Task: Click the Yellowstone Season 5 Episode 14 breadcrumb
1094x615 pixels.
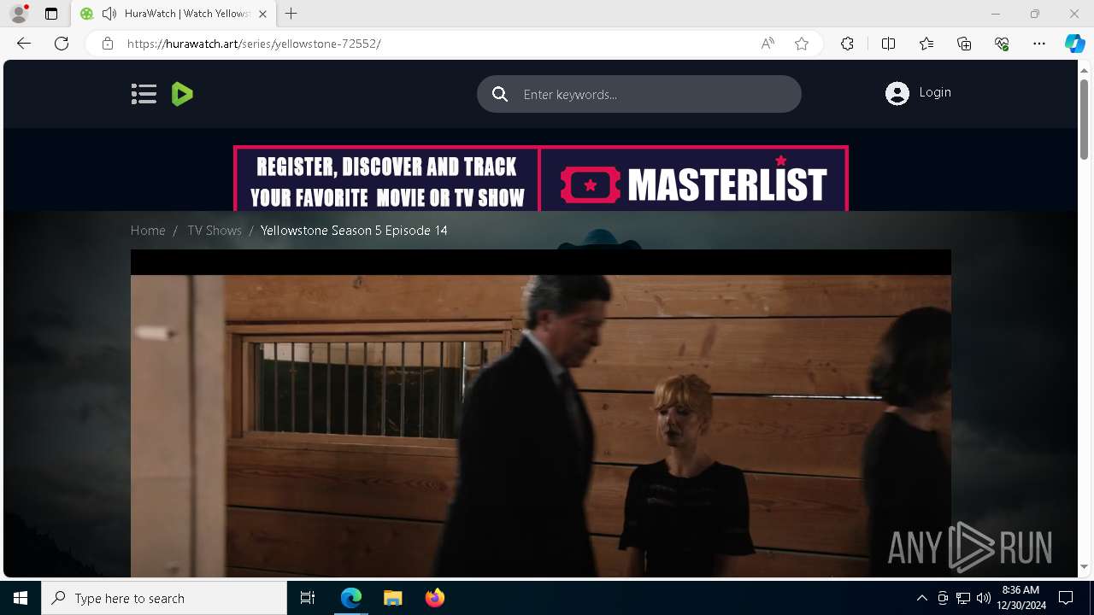Action: tap(354, 231)
